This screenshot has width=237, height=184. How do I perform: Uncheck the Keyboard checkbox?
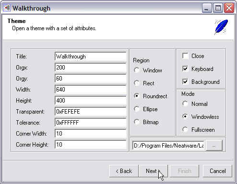pos(185,69)
